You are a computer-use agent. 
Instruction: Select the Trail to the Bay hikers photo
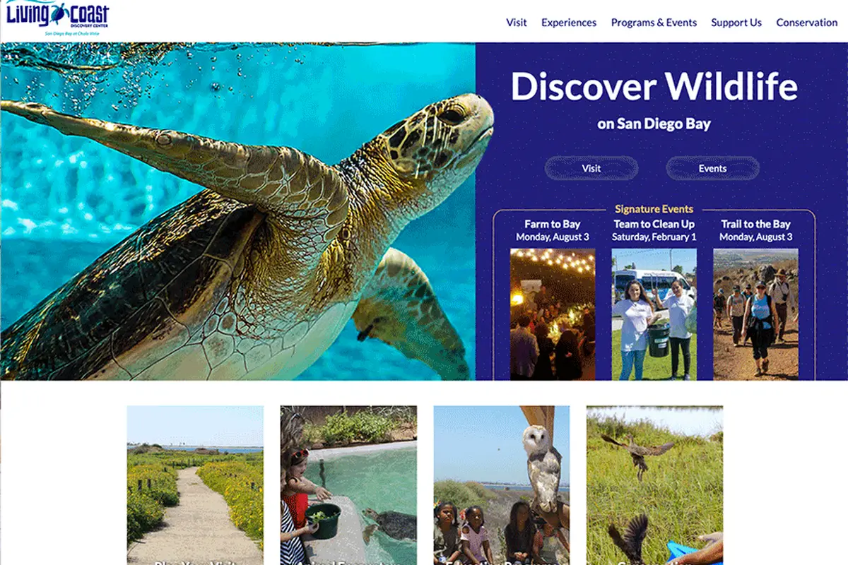756,314
